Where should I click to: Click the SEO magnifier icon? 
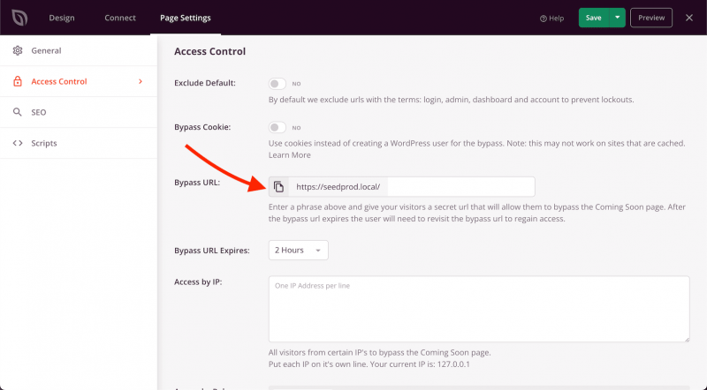coord(17,113)
